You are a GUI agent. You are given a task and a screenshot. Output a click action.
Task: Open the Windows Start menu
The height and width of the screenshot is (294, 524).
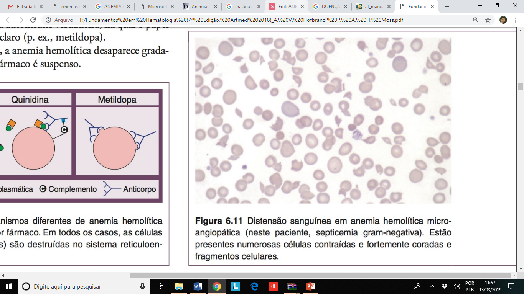[x=9, y=286]
